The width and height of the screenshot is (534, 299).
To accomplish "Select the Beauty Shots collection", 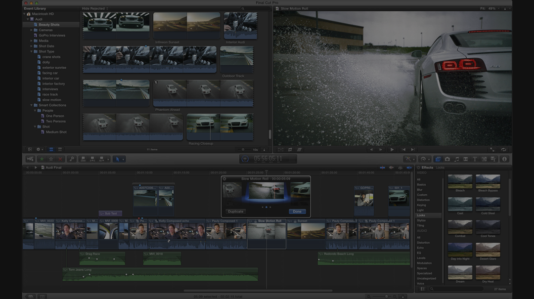I will [x=48, y=25].
